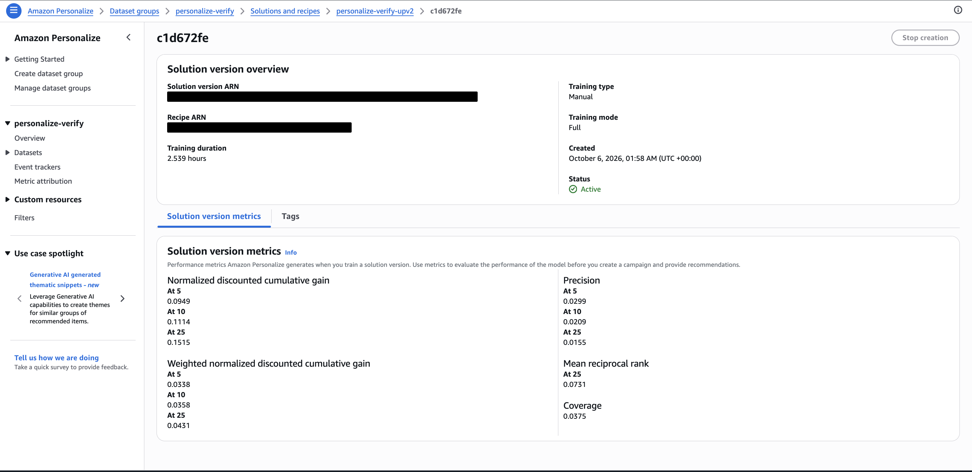The image size is (972, 472).
Task: Collapse the personalize-verify tree section
Action: 7,123
